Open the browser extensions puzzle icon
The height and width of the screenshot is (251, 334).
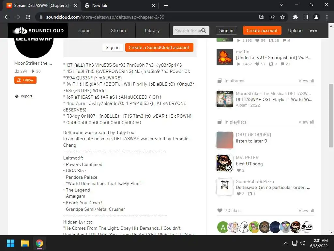295,17
